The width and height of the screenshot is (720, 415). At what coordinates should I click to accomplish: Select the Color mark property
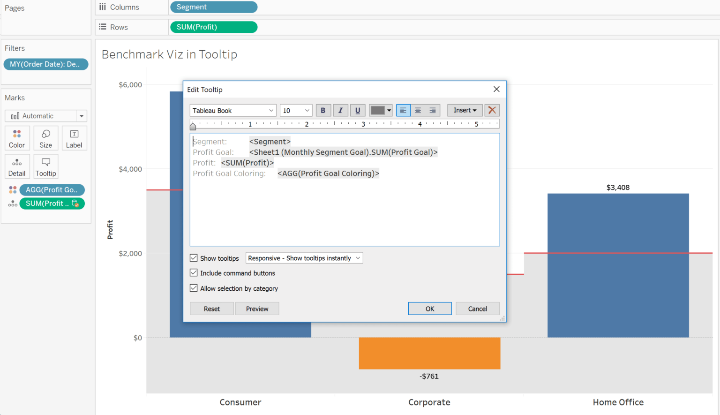point(17,138)
